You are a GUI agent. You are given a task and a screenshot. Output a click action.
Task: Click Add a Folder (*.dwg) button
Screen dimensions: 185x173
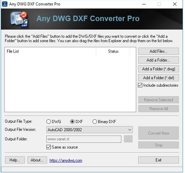(x=159, y=69)
